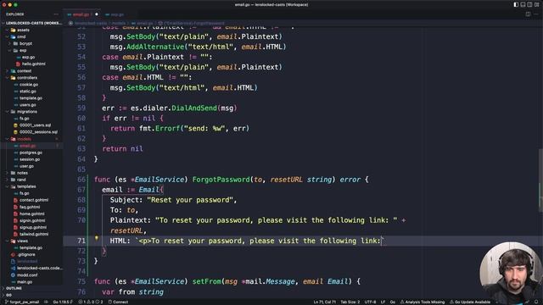Click Connect in the status bar
The height and width of the screenshot is (305, 543).
tap(118, 302)
